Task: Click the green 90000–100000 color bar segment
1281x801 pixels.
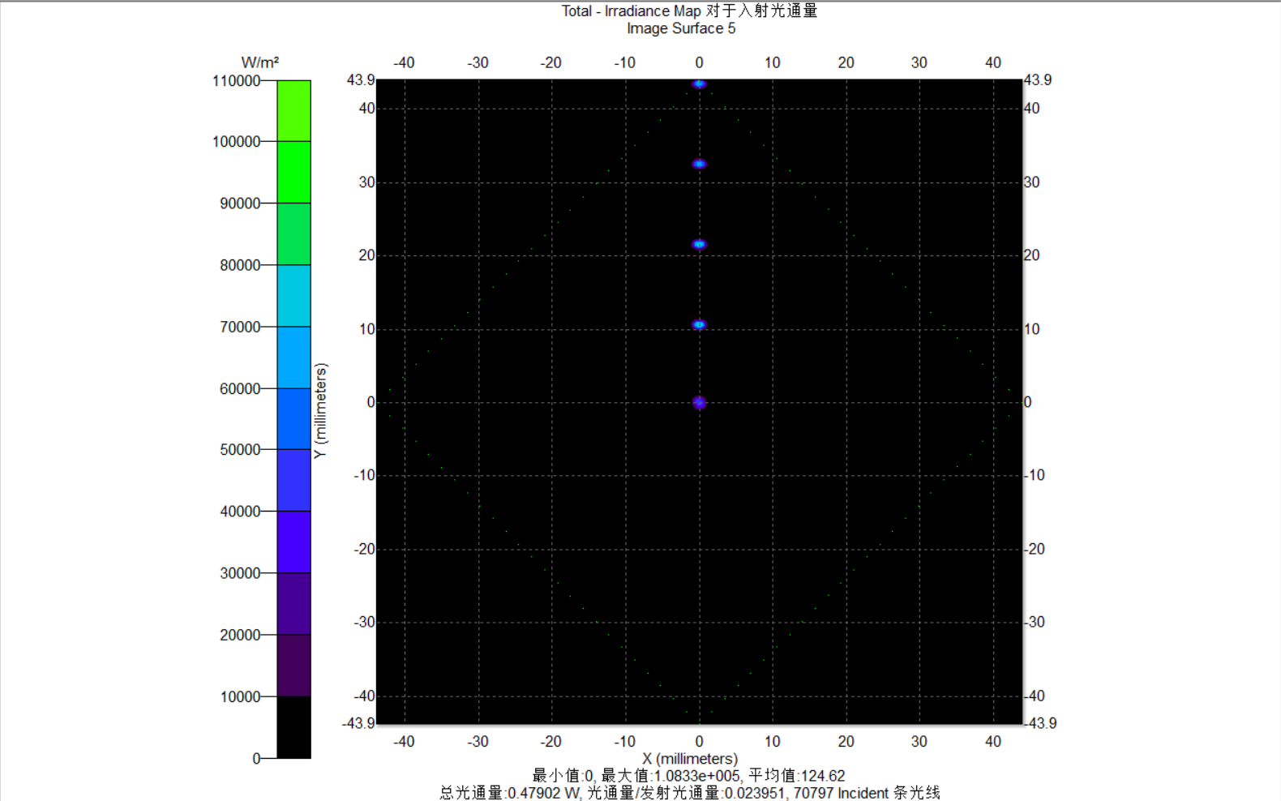Action: tap(293, 172)
